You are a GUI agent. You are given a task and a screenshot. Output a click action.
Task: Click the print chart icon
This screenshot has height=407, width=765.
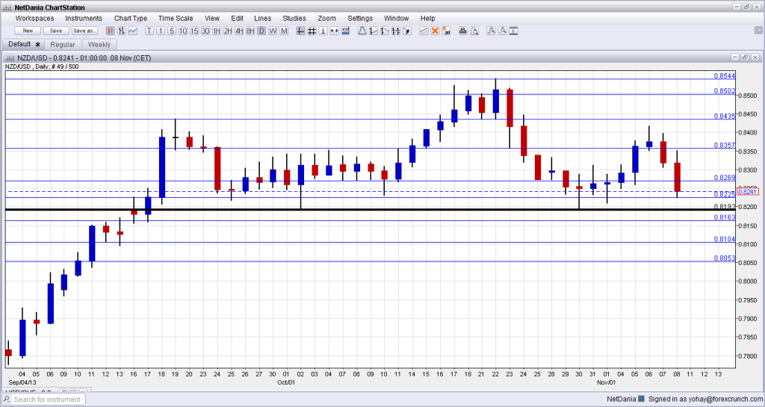(x=463, y=31)
